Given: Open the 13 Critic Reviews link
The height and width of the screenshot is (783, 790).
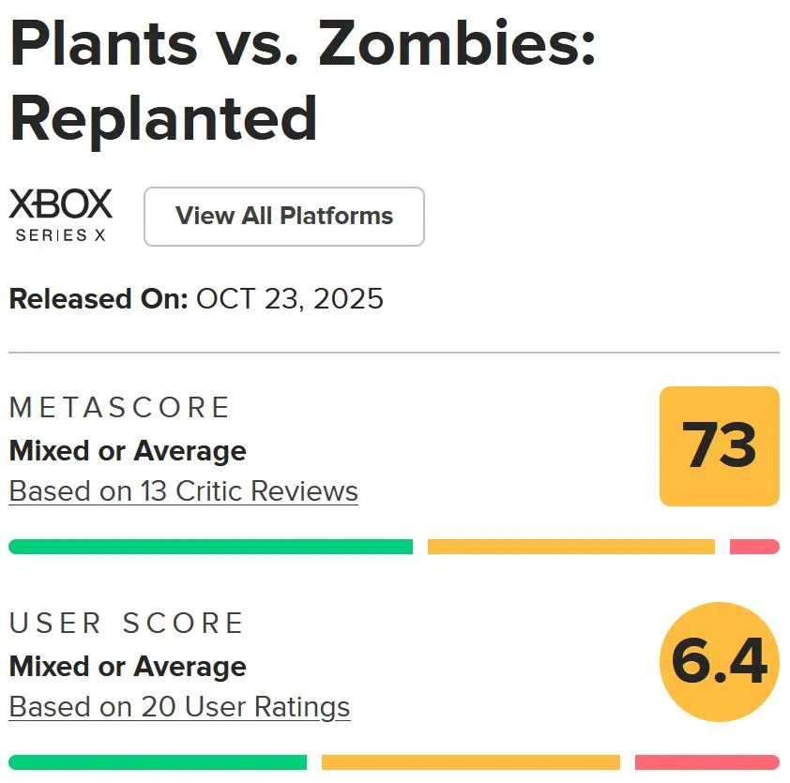Looking at the screenshot, I should pyautogui.click(x=184, y=491).
